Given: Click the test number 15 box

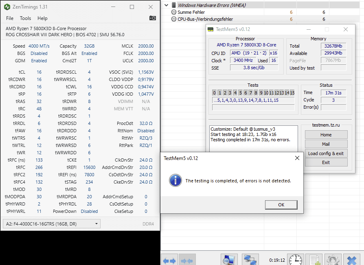Looking at the screenshot, I should click(x=292, y=93).
